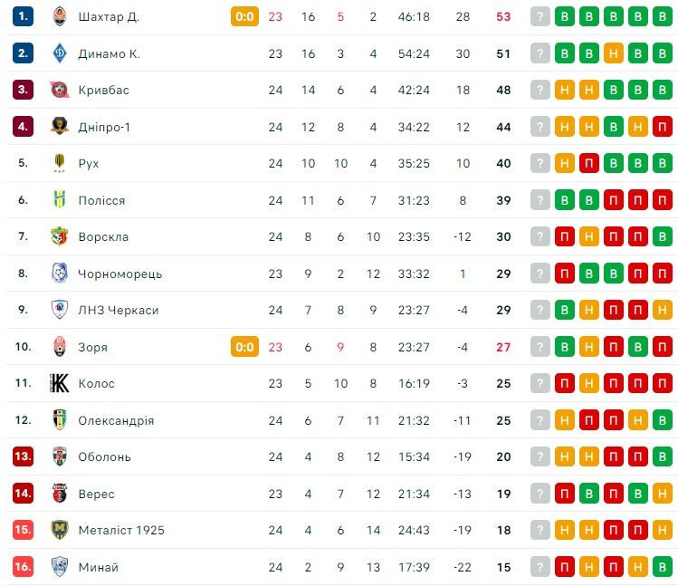Click the Chornomorets club crest

[x=60, y=274]
